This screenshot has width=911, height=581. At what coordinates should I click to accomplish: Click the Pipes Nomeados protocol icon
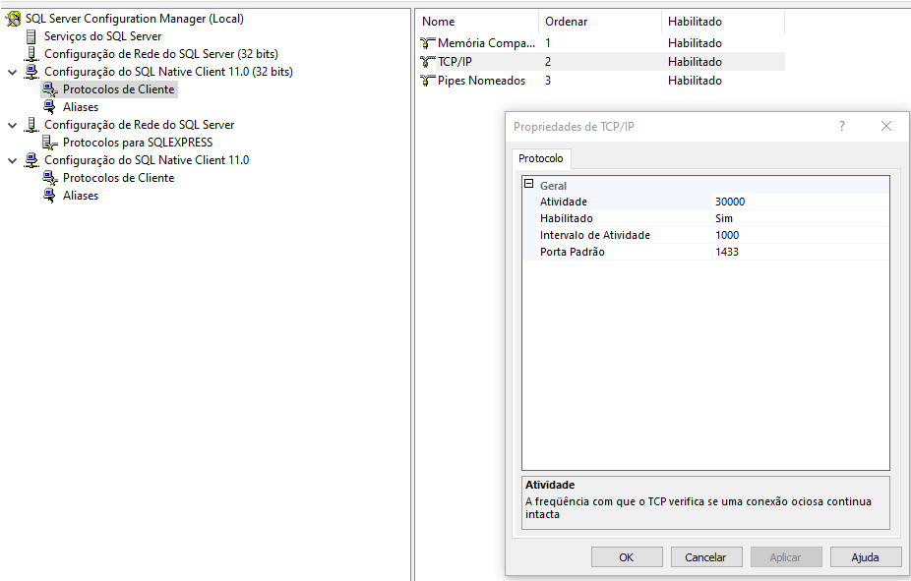[428, 80]
